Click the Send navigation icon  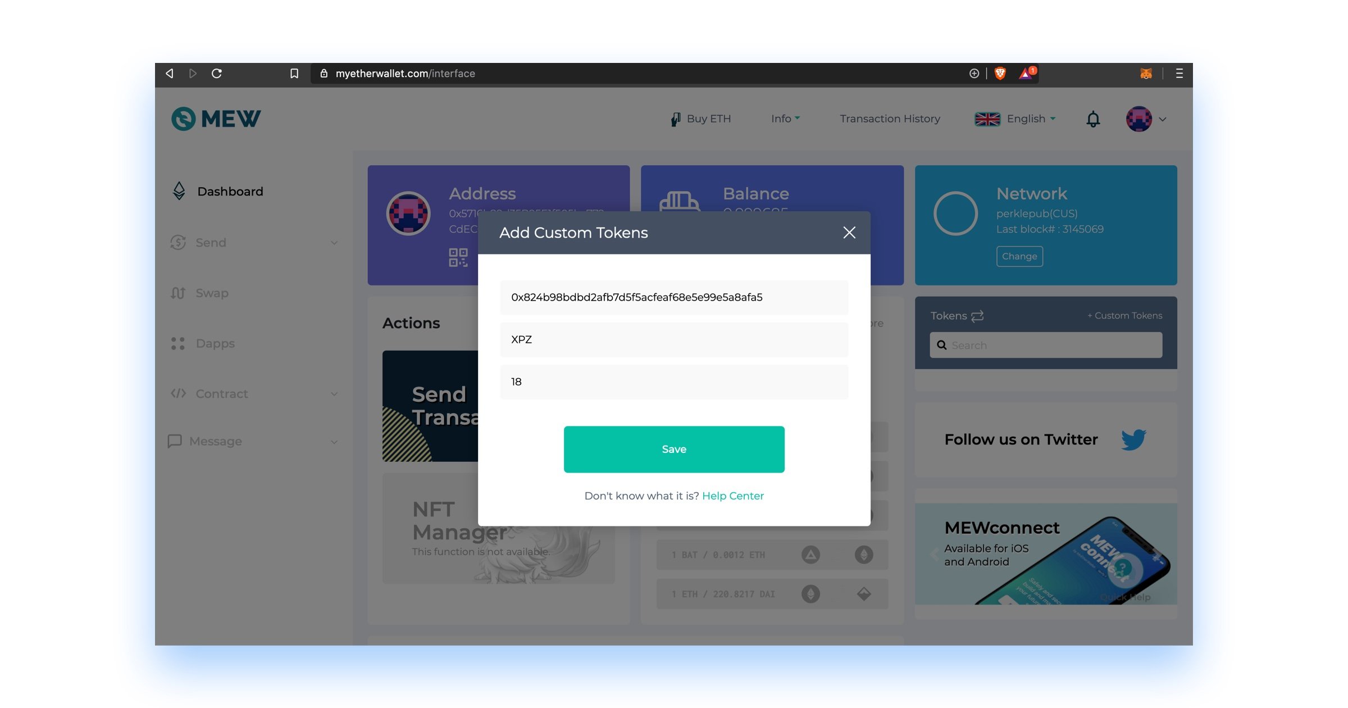click(x=179, y=242)
